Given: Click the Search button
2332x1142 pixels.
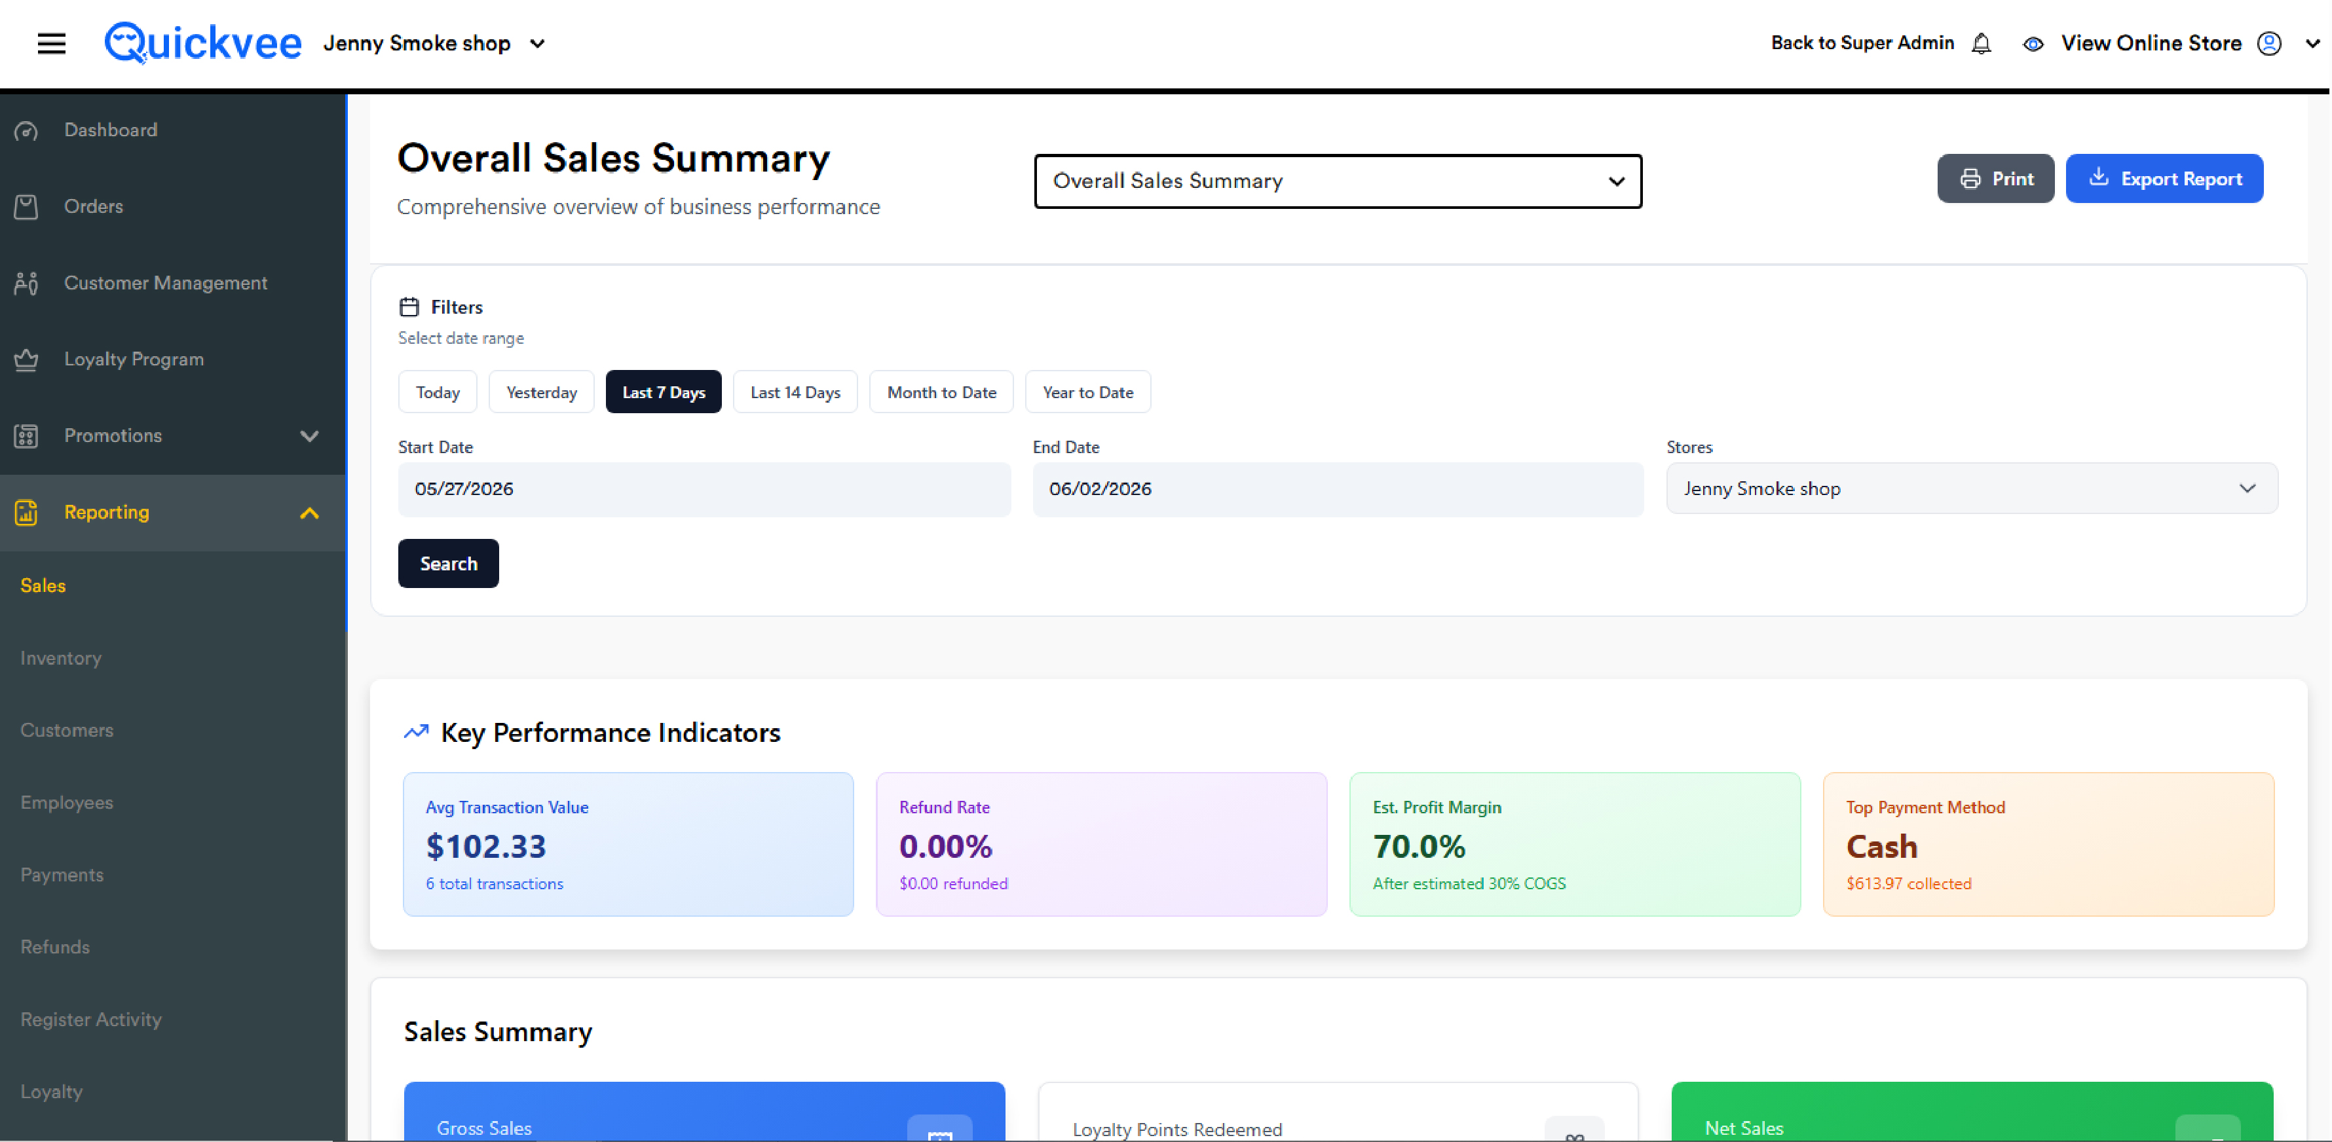Looking at the screenshot, I should tap(448, 564).
